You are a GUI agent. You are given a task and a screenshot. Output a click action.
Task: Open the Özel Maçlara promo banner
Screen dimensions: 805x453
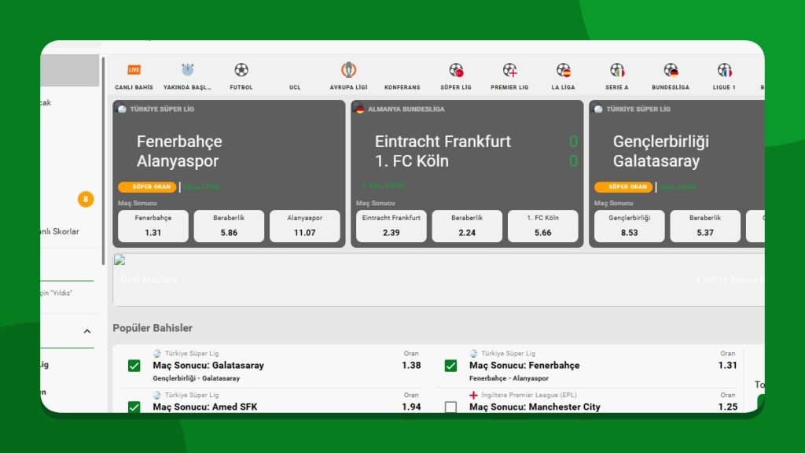tap(439, 279)
